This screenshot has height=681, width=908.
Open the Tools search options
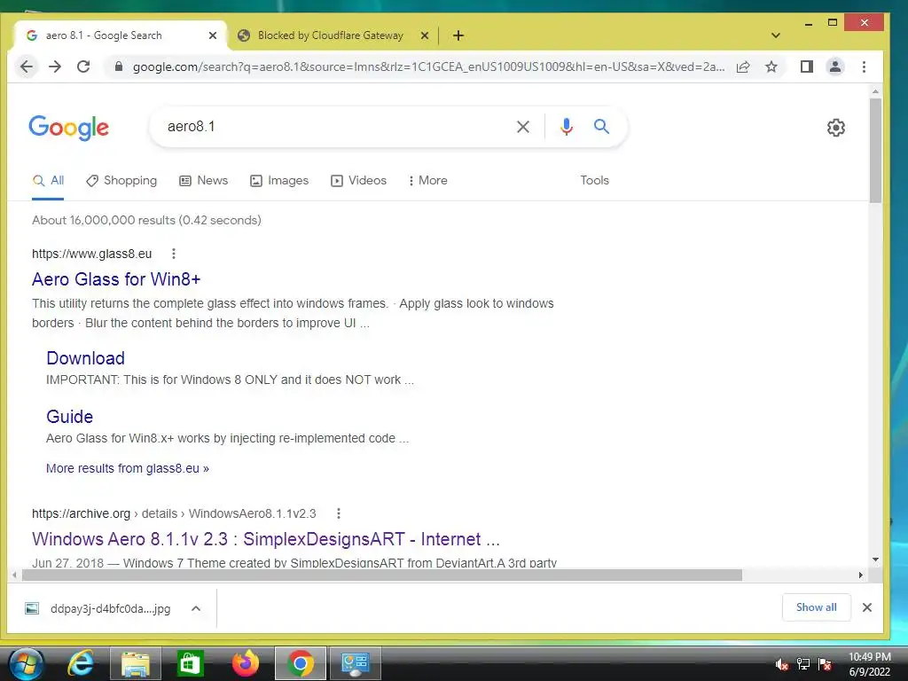point(595,181)
